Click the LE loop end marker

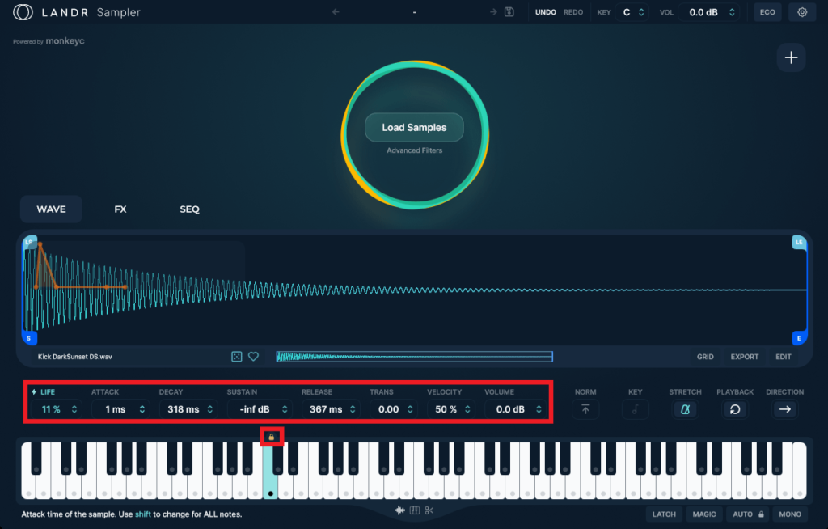tap(799, 242)
